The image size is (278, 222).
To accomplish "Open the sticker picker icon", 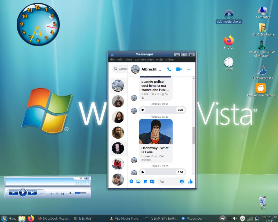I will click(145, 181).
